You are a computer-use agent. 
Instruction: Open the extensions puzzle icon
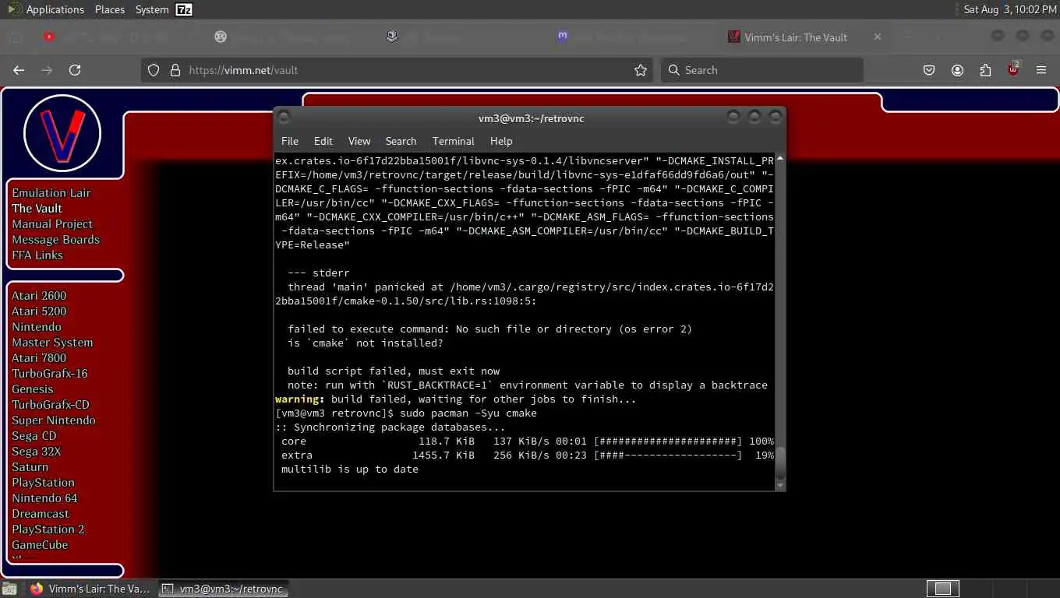(x=985, y=70)
